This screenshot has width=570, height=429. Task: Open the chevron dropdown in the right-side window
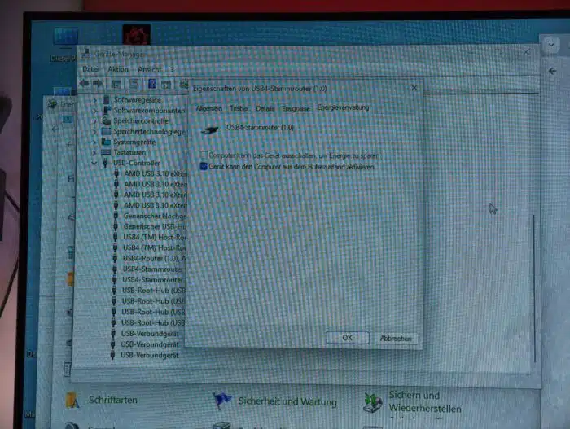551,45
